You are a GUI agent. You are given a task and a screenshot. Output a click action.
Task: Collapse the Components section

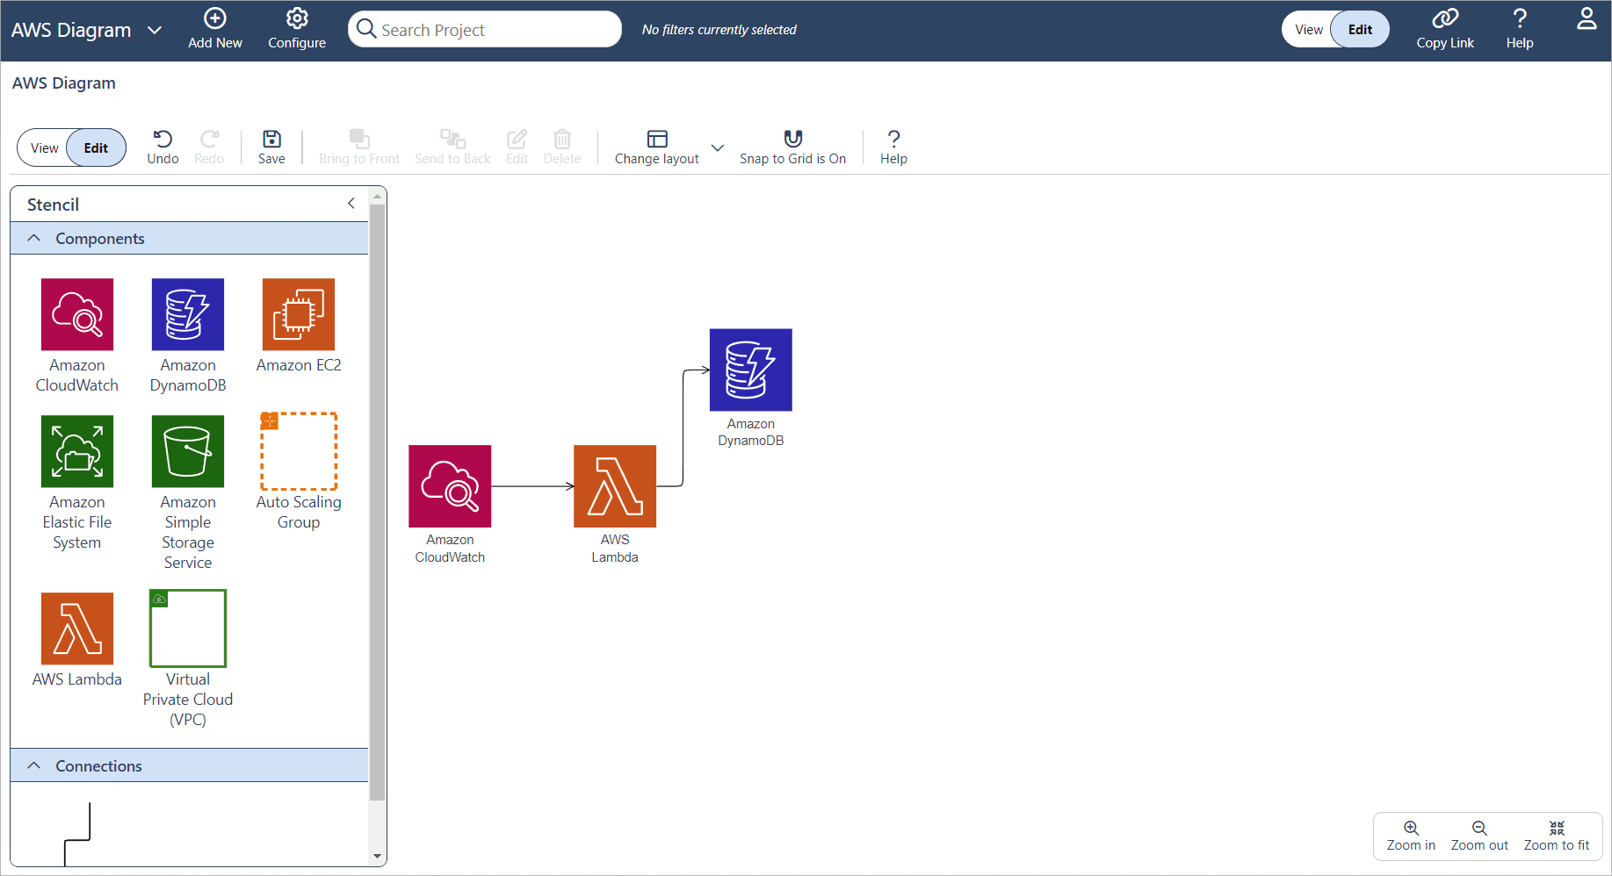coord(34,238)
